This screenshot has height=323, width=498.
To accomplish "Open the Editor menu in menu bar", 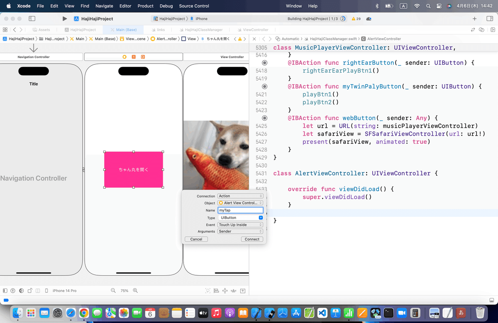I will point(125,6).
